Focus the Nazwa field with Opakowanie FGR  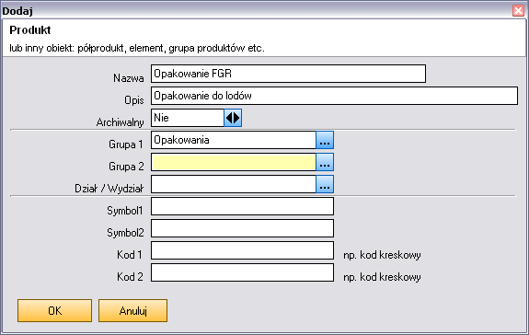point(289,74)
